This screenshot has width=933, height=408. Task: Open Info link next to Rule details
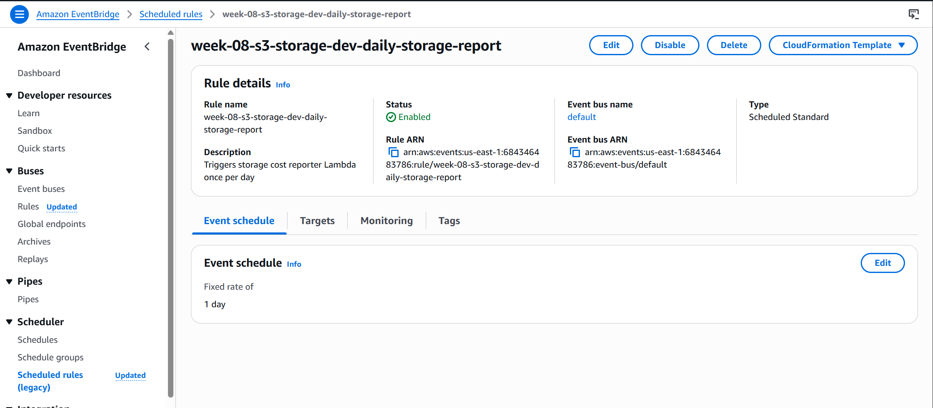point(283,85)
